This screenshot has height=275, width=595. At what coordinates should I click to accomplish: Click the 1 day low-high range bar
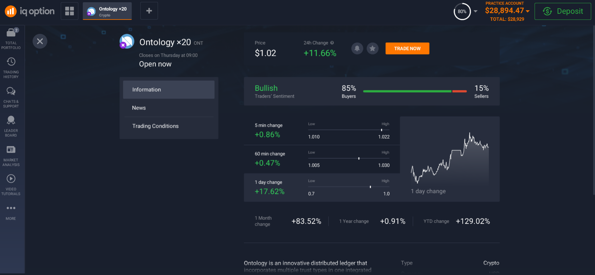(349, 187)
